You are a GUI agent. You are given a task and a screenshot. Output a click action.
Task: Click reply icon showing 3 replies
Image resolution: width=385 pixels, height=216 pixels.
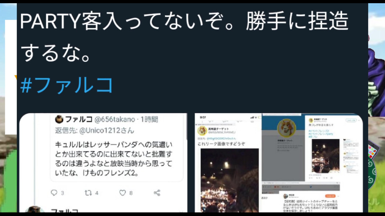click(54, 193)
